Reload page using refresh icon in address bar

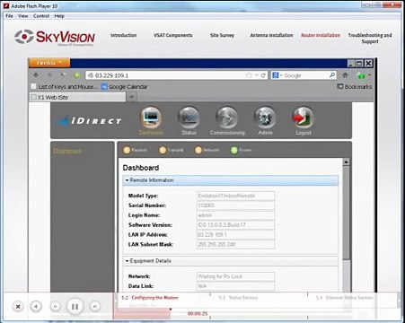(263, 75)
